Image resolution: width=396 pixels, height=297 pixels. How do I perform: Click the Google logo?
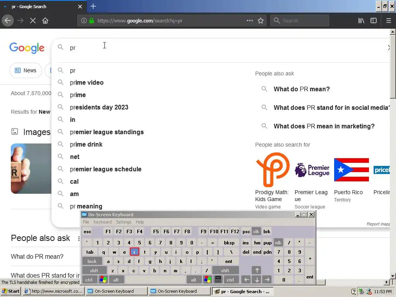click(x=27, y=48)
